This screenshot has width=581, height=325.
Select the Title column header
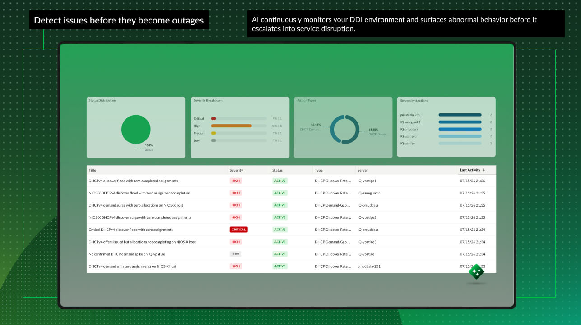click(93, 170)
